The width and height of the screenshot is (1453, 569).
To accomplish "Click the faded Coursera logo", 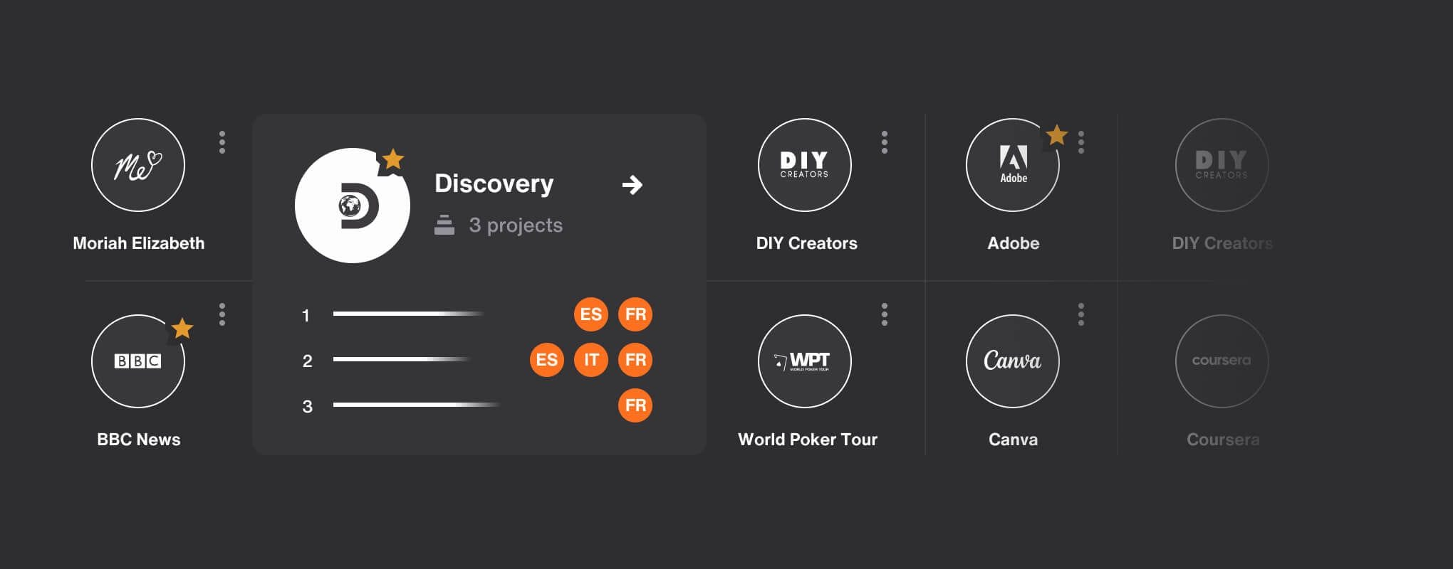I will [1222, 361].
